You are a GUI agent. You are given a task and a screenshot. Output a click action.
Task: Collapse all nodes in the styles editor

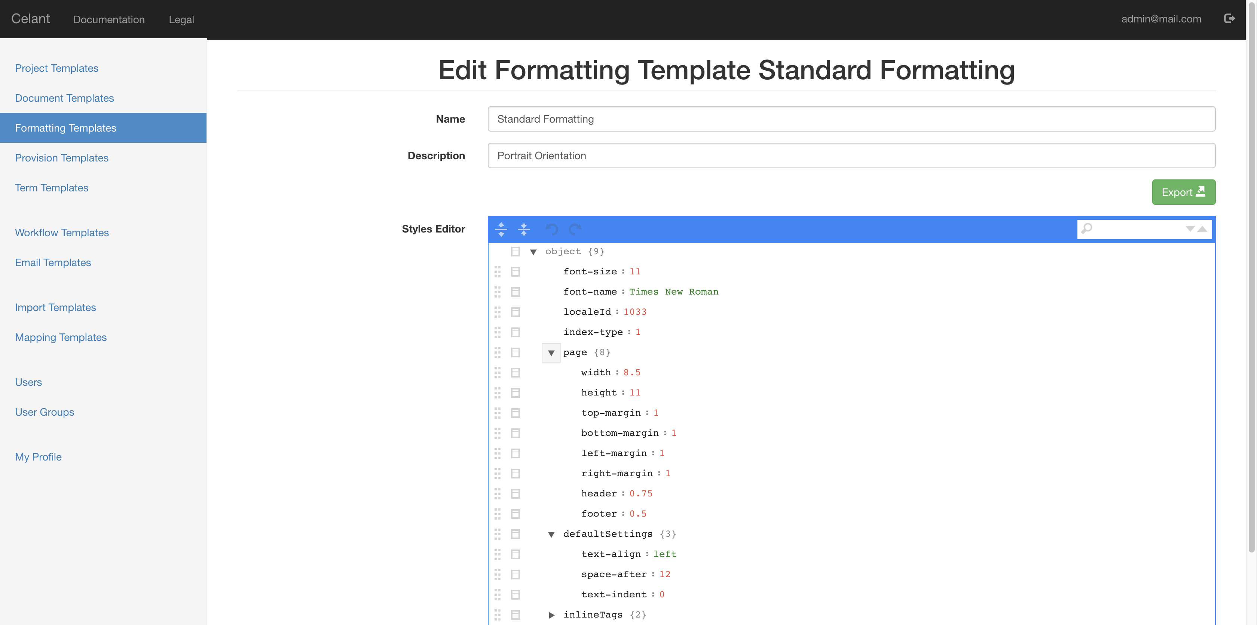click(524, 229)
